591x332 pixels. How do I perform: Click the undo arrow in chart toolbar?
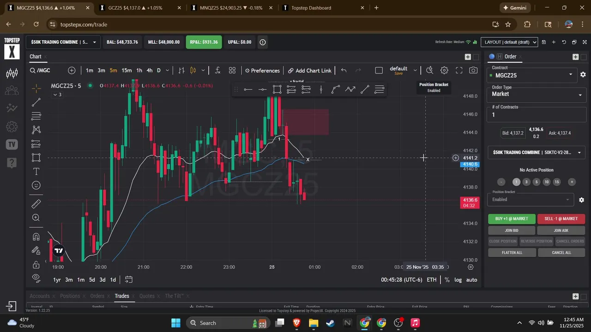pos(344,71)
